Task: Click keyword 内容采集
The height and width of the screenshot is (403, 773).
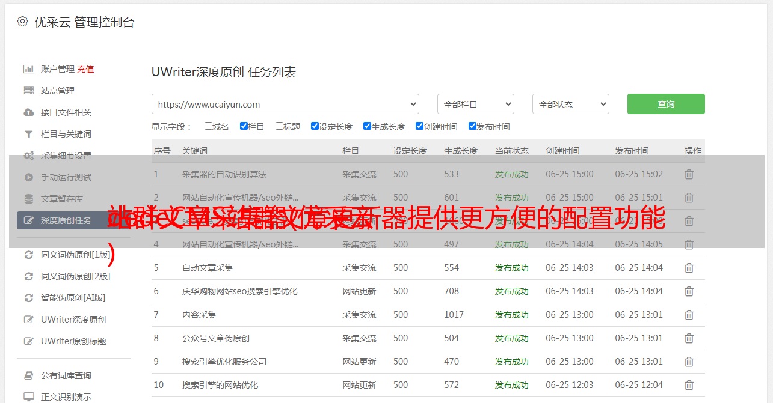Action: point(199,315)
